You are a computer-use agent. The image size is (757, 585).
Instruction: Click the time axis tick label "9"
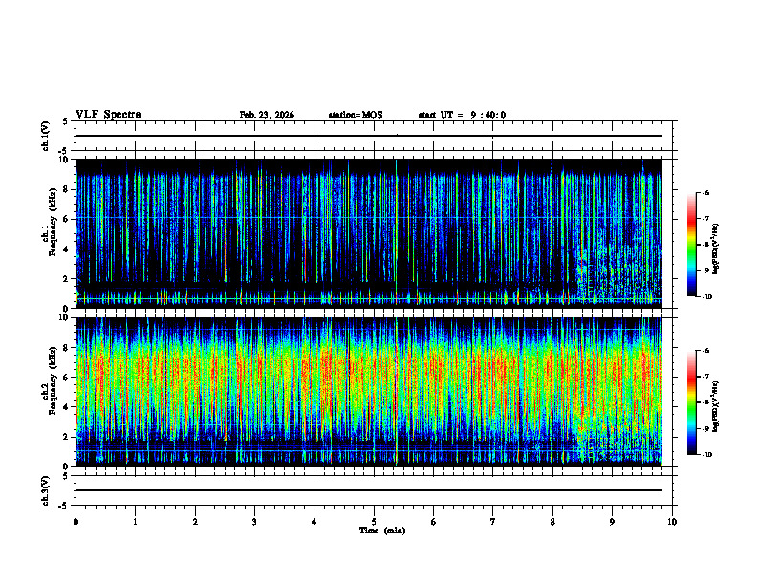[612, 522]
